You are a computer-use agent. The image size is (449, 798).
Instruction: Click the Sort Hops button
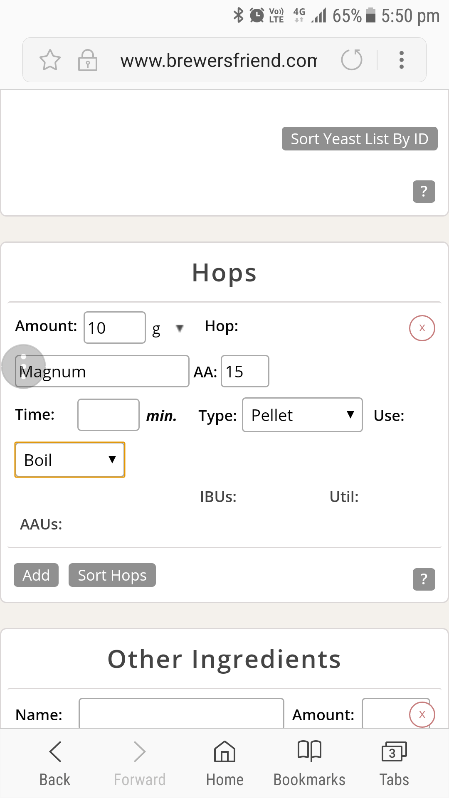click(112, 575)
